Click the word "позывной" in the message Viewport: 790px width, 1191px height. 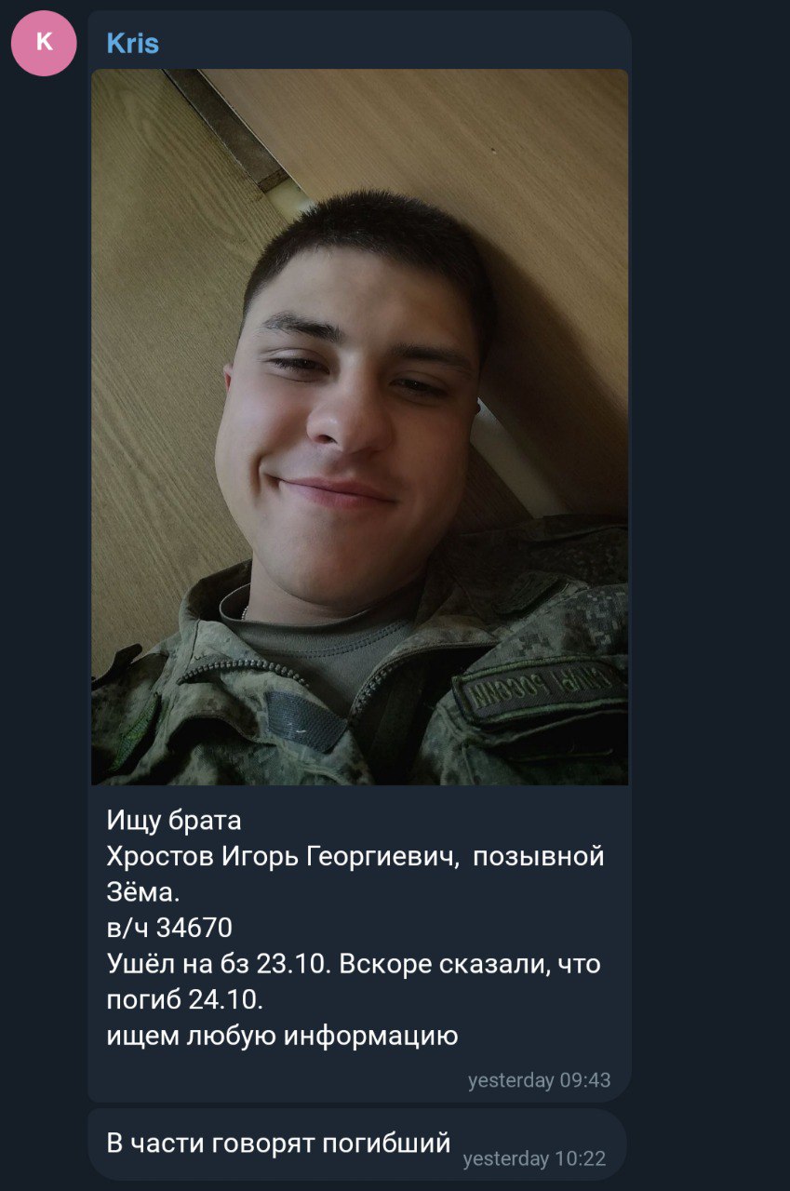[540, 857]
